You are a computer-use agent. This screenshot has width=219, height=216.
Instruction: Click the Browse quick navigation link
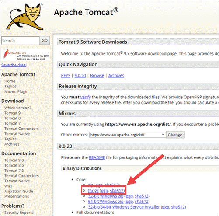[97, 76]
